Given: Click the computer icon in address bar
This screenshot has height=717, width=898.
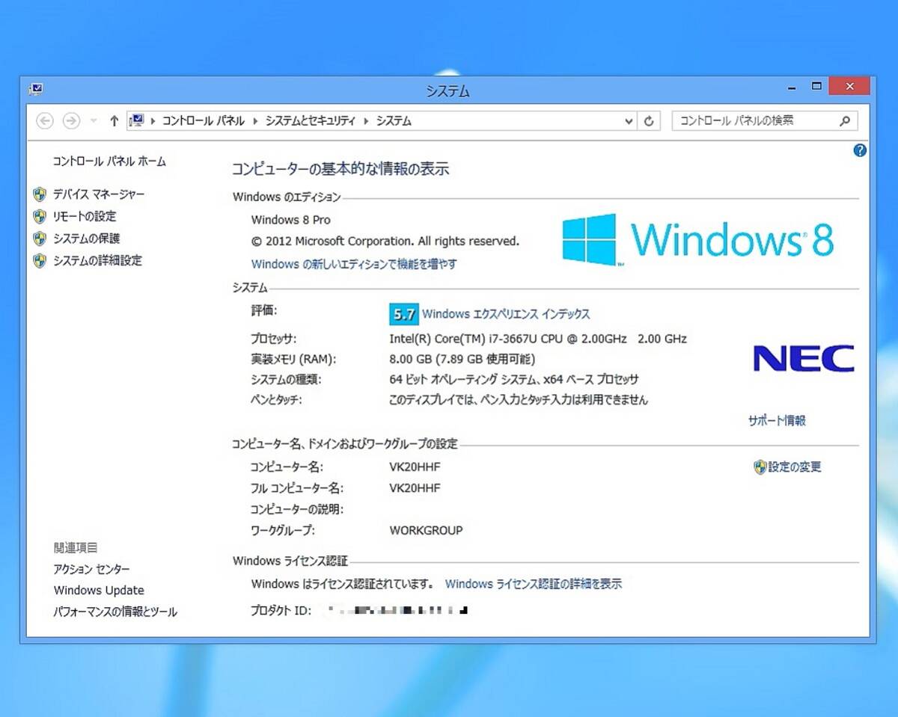Looking at the screenshot, I should click(x=137, y=120).
